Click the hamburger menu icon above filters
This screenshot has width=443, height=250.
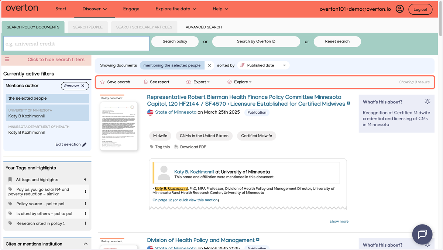click(7, 59)
